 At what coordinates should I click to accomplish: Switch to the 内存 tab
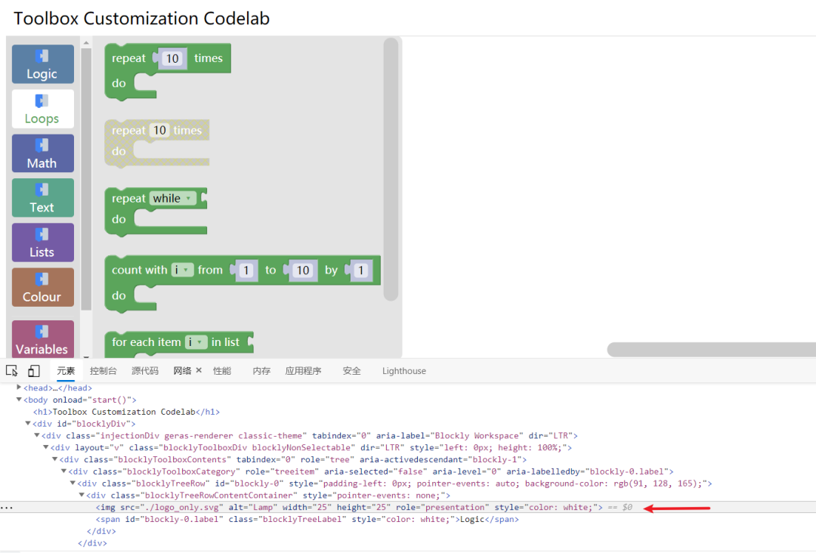click(x=261, y=371)
